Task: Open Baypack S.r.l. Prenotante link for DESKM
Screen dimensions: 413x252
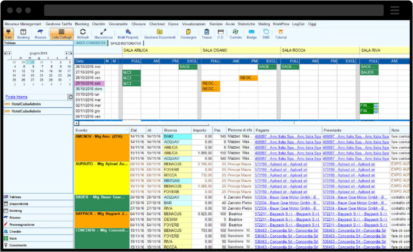Action: 355,219
